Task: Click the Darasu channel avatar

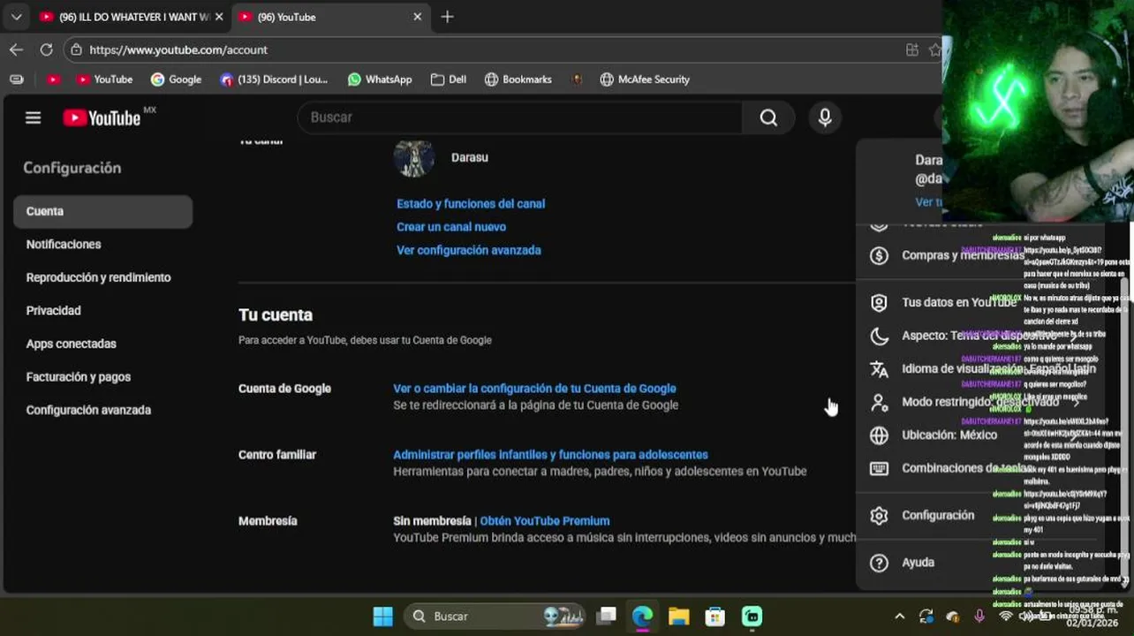Action: coord(413,158)
